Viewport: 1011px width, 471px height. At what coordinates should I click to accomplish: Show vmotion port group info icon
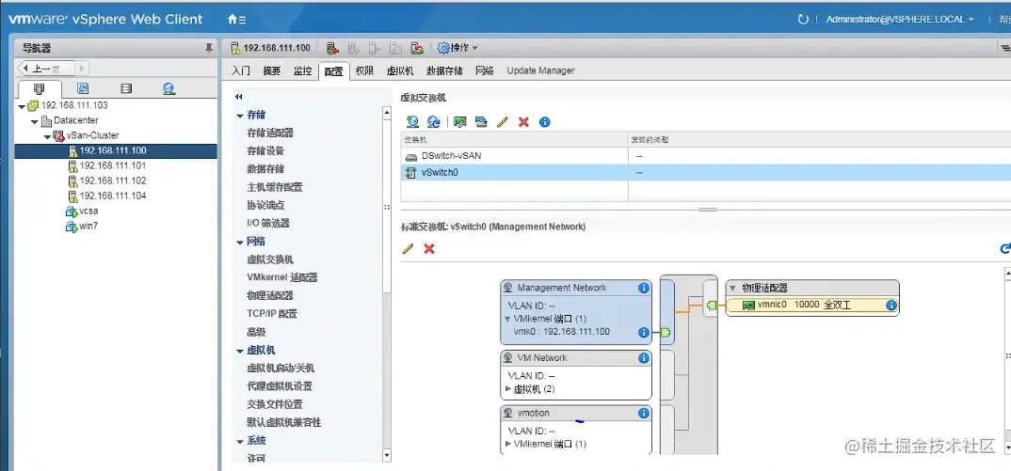coord(643,413)
